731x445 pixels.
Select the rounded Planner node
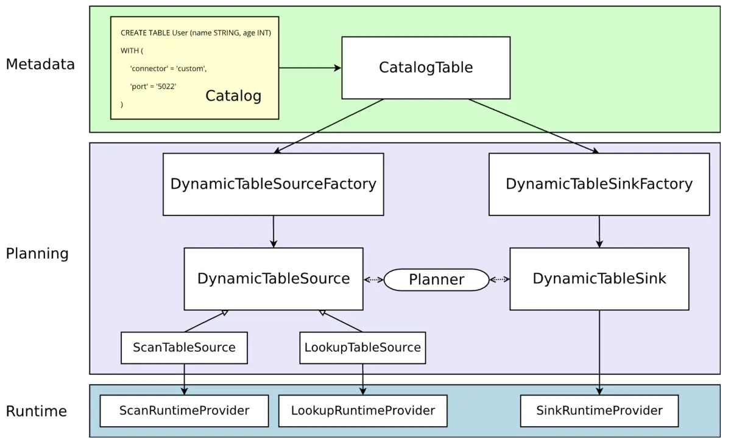pos(436,279)
